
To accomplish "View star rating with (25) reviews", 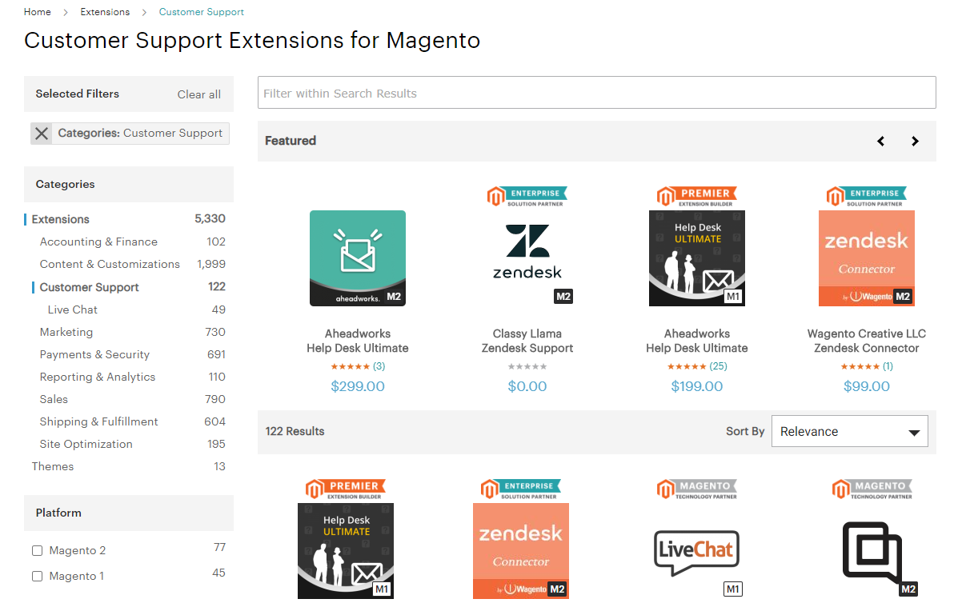I will pyautogui.click(x=687, y=367).
